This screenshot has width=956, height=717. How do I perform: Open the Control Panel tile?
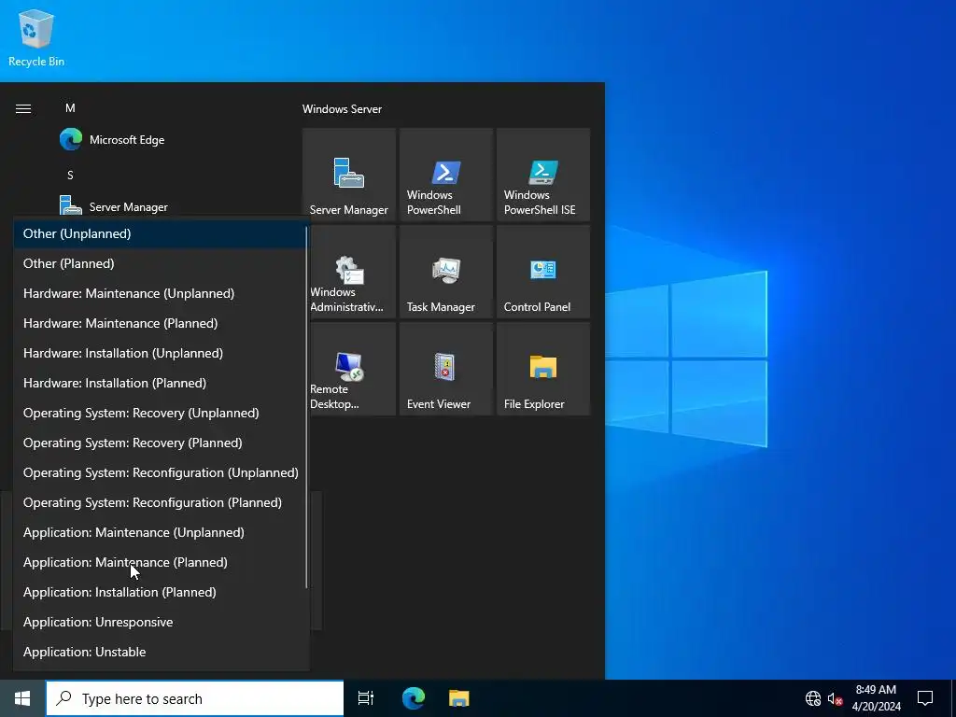point(543,272)
